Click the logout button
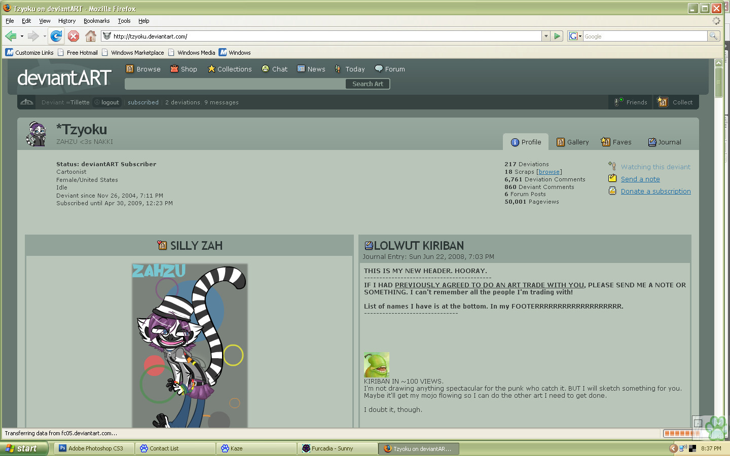 tap(107, 102)
